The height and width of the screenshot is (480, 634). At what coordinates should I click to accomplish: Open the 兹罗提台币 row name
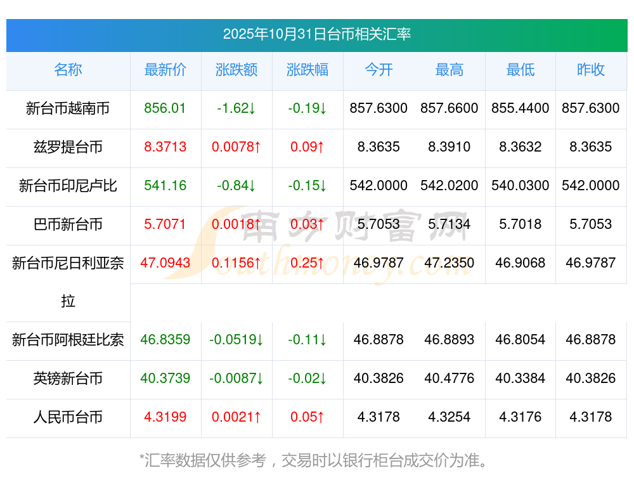point(68,147)
